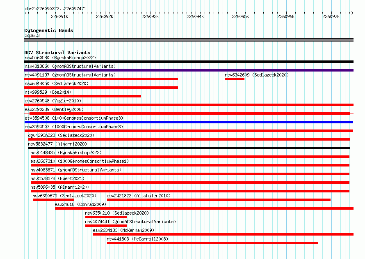Select dgv4293n223 (Sedlazeck2020) label
The height and width of the screenshot is (259, 365).
[61, 135]
